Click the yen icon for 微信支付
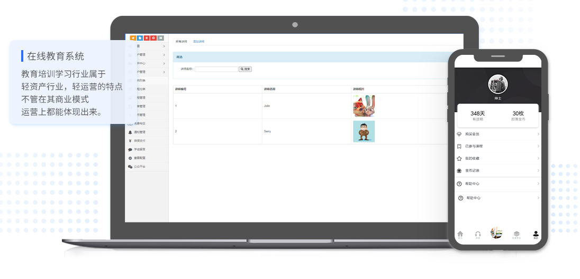Screen dimensions: 580x279 coord(130,141)
